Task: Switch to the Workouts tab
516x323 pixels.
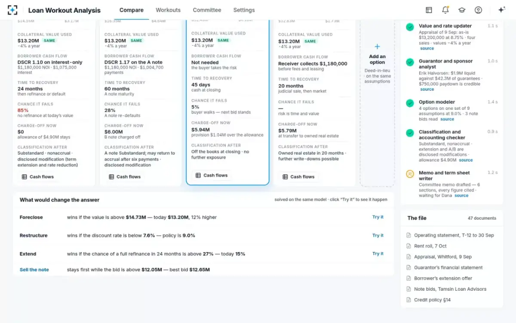Action: [x=168, y=10]
